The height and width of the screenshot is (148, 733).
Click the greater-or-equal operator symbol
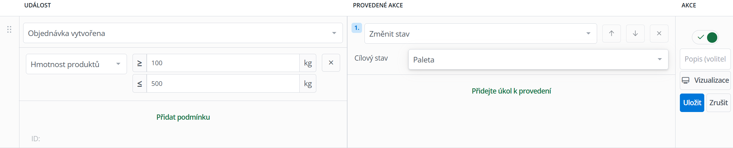tap(140, 63)
